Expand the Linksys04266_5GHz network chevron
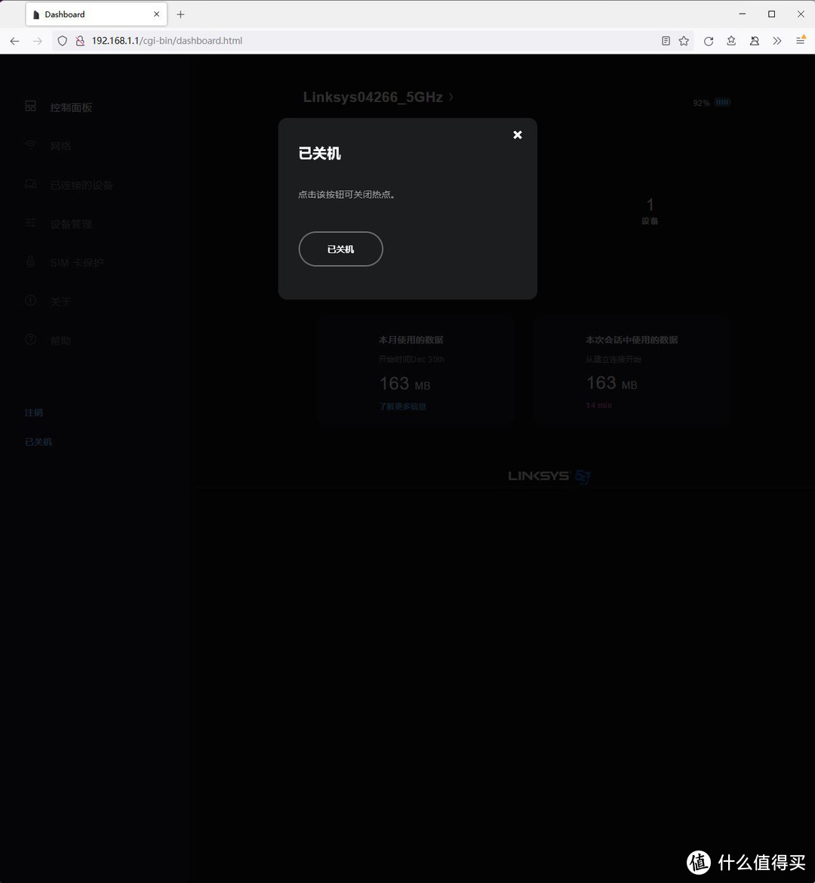 451,97
